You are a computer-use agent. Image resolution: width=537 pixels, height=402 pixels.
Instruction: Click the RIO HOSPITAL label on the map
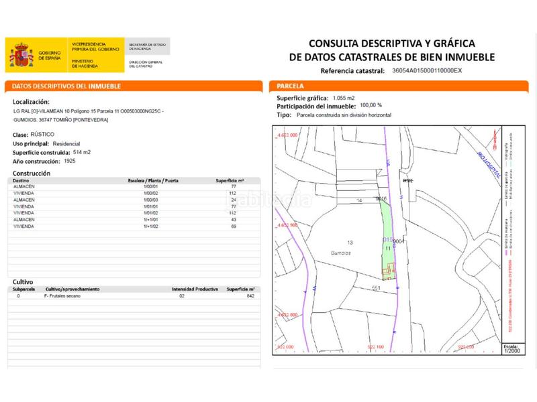(x=489, y=165)
